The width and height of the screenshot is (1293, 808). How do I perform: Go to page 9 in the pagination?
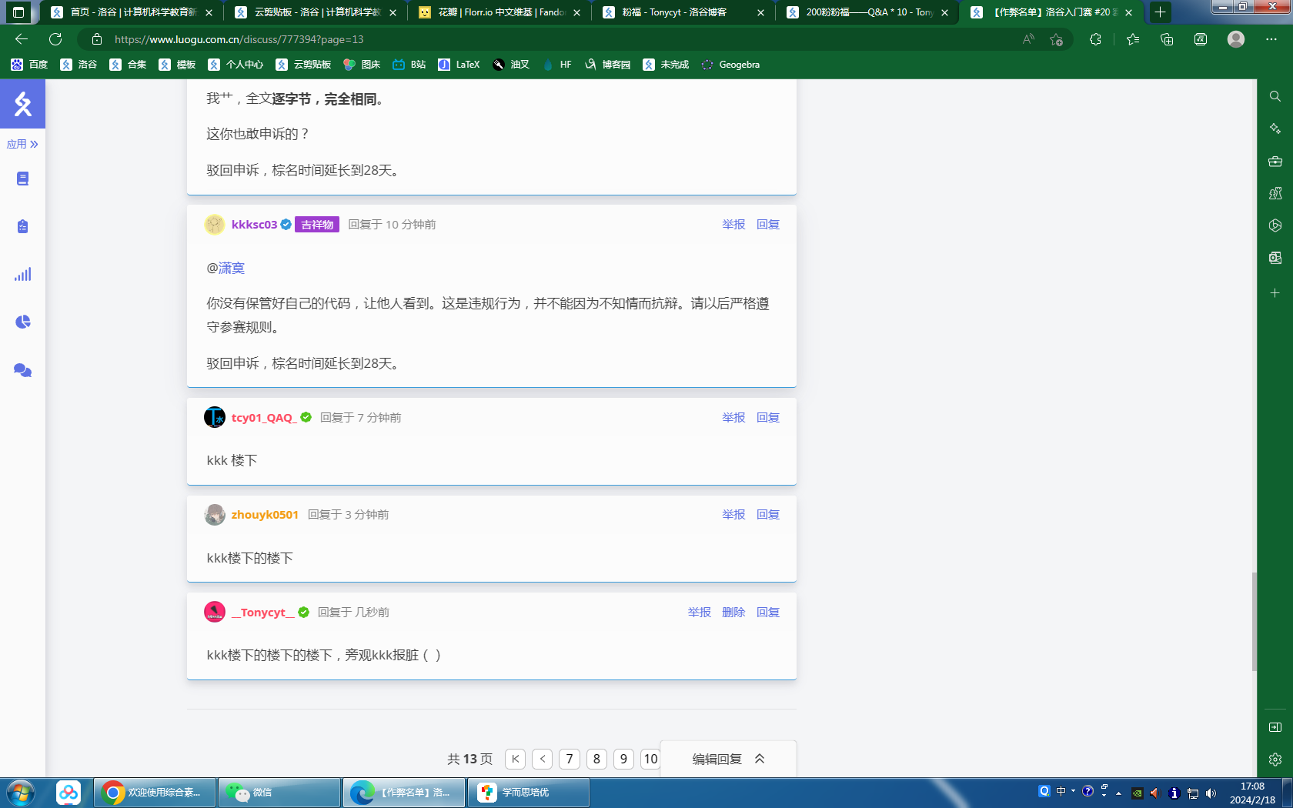[x=623, y=759]
